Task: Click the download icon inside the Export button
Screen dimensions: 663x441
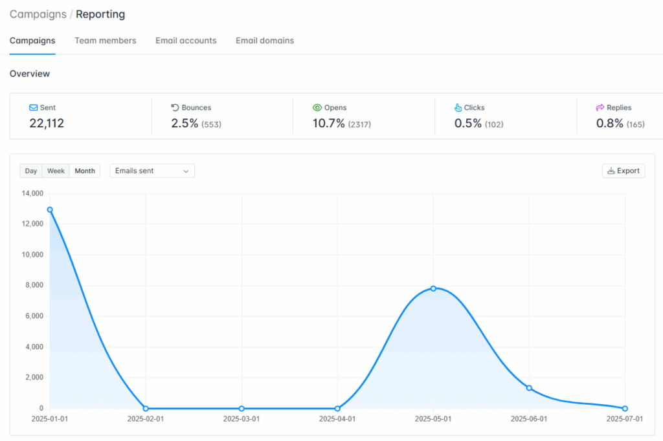Action: (610, 171)
